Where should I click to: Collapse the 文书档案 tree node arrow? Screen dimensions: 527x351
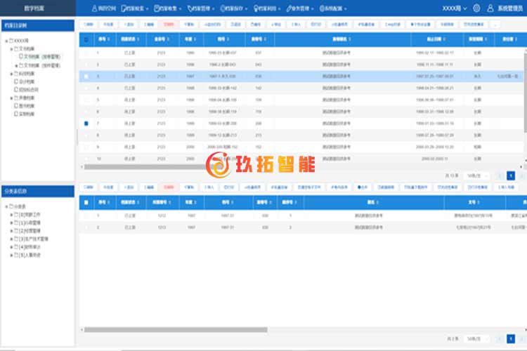[11, 49]
